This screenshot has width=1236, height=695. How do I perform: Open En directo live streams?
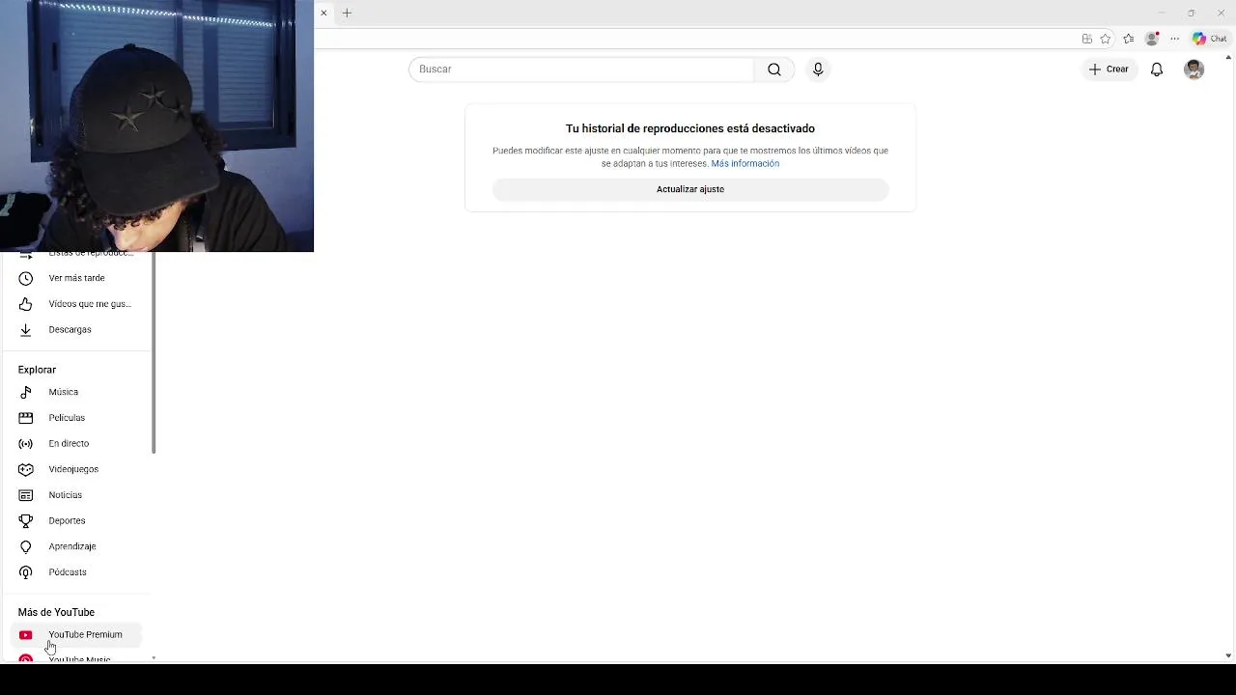[75, 443]
